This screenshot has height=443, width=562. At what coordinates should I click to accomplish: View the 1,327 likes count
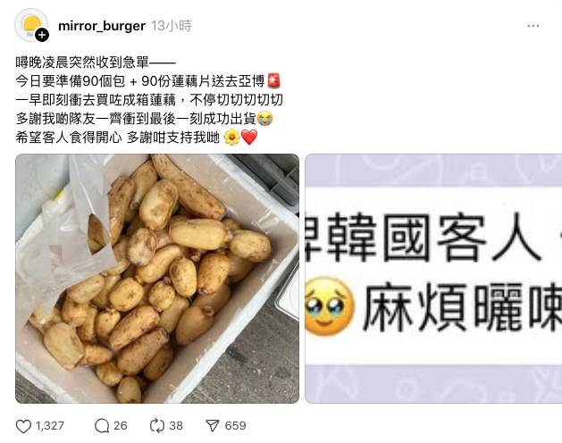[x=49, y=426]
